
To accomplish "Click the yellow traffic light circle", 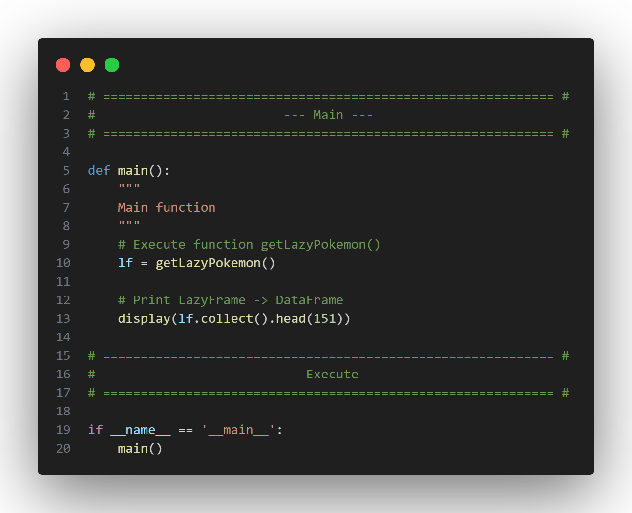I will (x=87, y=64).
